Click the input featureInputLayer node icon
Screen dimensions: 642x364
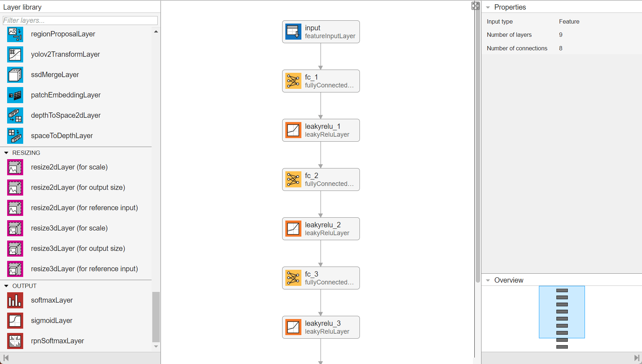[x=293, y=32]
